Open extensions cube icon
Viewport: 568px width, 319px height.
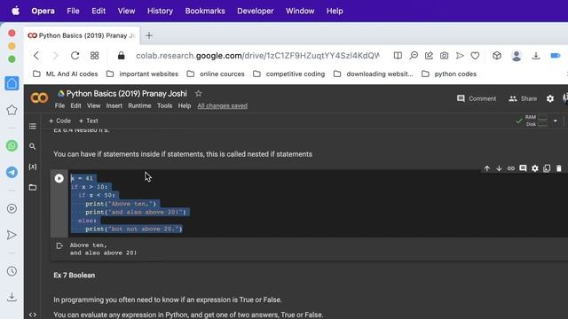coord(497,56)
